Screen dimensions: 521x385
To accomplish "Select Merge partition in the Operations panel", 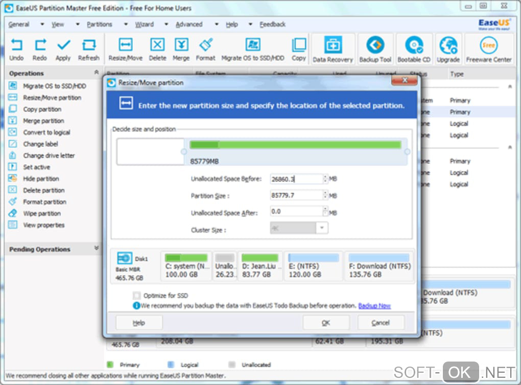I will [x=37, y=121].
